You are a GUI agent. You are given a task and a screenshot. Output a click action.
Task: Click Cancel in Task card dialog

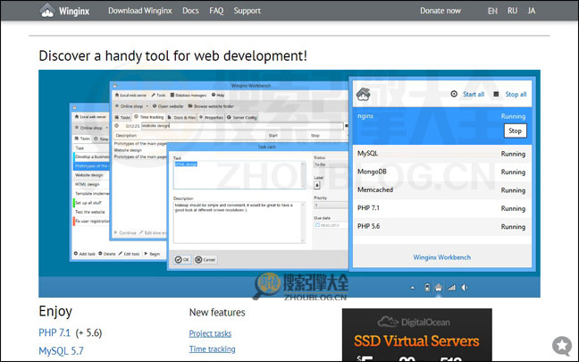click(x=206, y=260)
